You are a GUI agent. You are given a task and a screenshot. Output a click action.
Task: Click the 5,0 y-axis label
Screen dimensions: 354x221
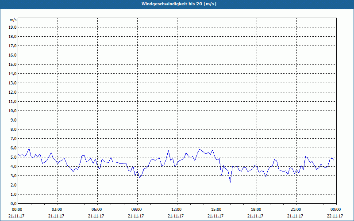tap(13, 157)
